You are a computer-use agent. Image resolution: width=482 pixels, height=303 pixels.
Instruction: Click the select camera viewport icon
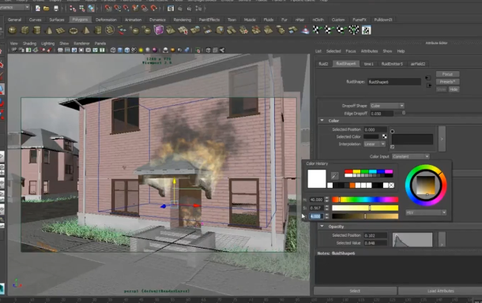(x=14, y=50)
